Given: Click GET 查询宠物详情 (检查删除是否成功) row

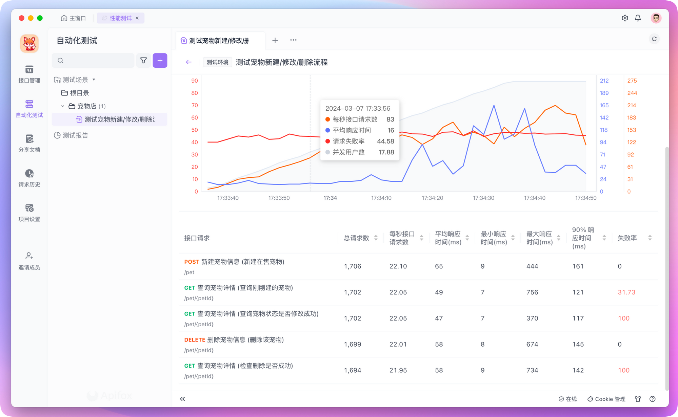Looking at the screenshot, I should 418,371.
